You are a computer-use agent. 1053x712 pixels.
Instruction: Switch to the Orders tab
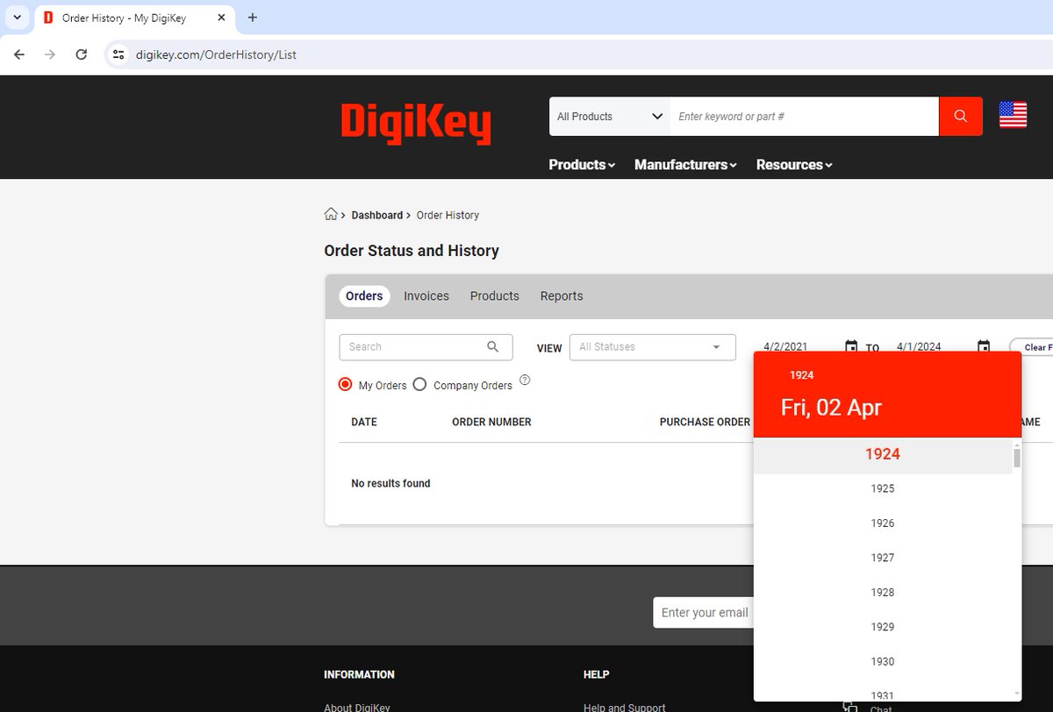(x=364, y=295)
